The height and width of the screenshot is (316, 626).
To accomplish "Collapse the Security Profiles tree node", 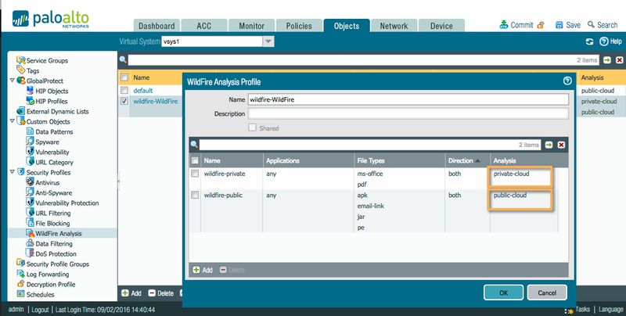I will point(12,172).
